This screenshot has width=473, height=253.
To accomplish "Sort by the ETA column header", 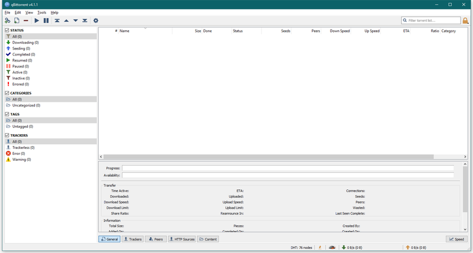I will click(x=396, y=31).
